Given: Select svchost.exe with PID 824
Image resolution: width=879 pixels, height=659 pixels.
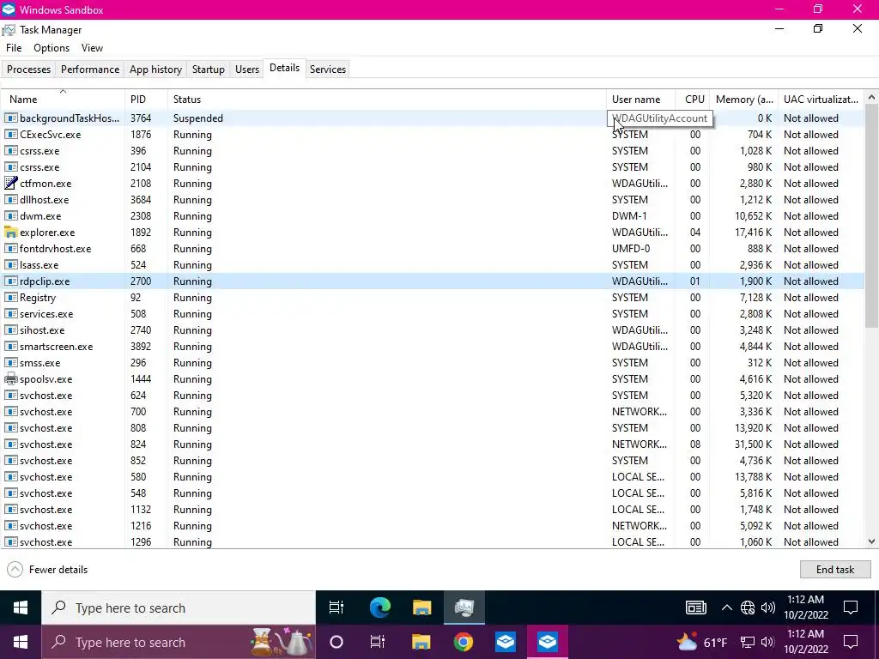Looking at the screenshot, I should click(433, 444).
